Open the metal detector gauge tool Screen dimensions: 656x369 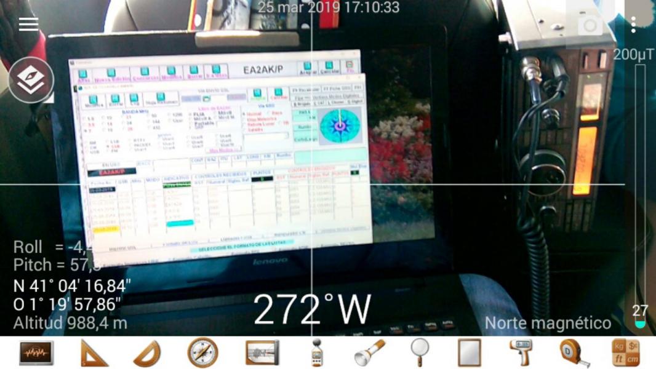tap(262, 353)
